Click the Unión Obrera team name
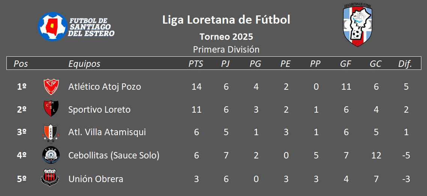This screenshot has width=427, height=196. [x=96, y=179]
